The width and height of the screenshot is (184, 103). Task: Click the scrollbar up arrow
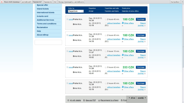(183, 5)
